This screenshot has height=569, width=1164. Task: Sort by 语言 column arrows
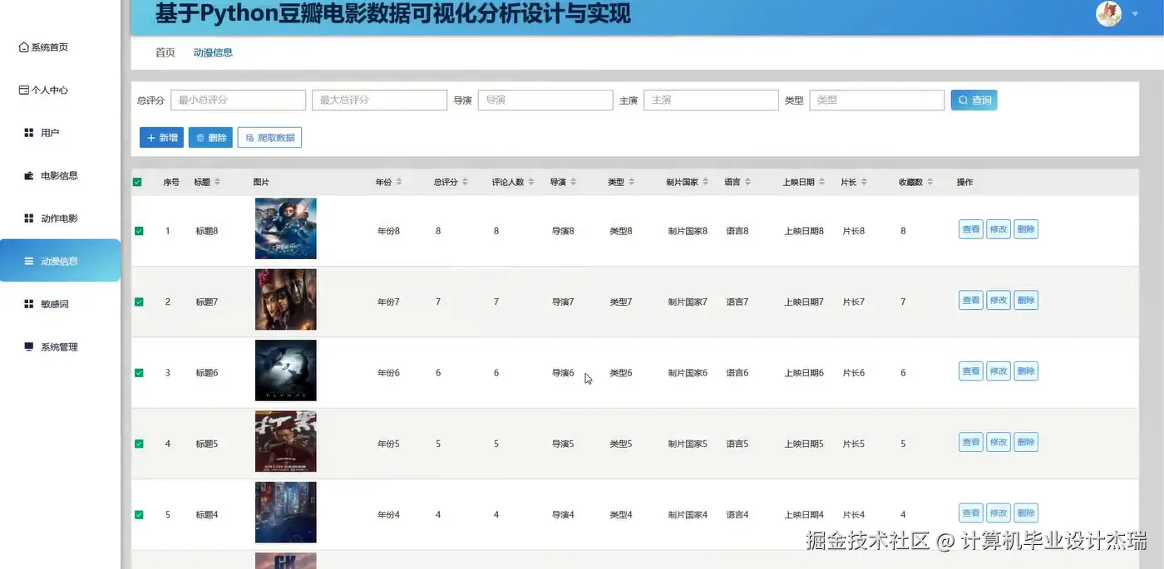pyautogui.click(x=747, y=182)
